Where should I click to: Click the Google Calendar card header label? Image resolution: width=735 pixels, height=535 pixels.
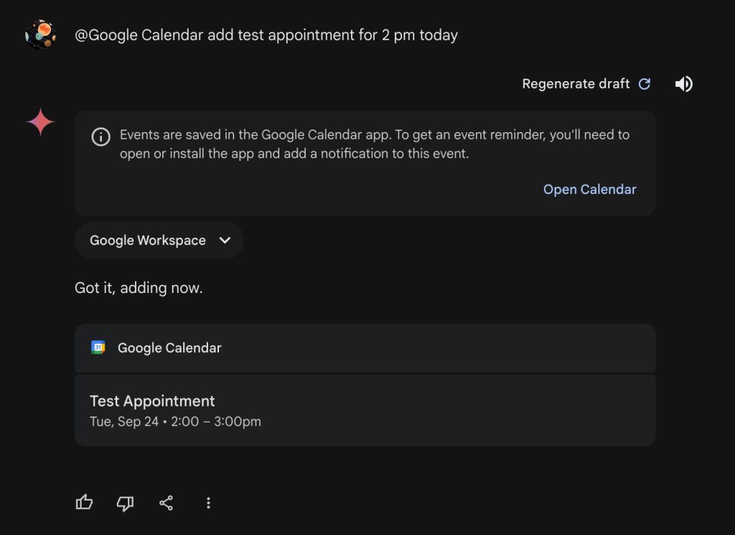coord(169,348)
